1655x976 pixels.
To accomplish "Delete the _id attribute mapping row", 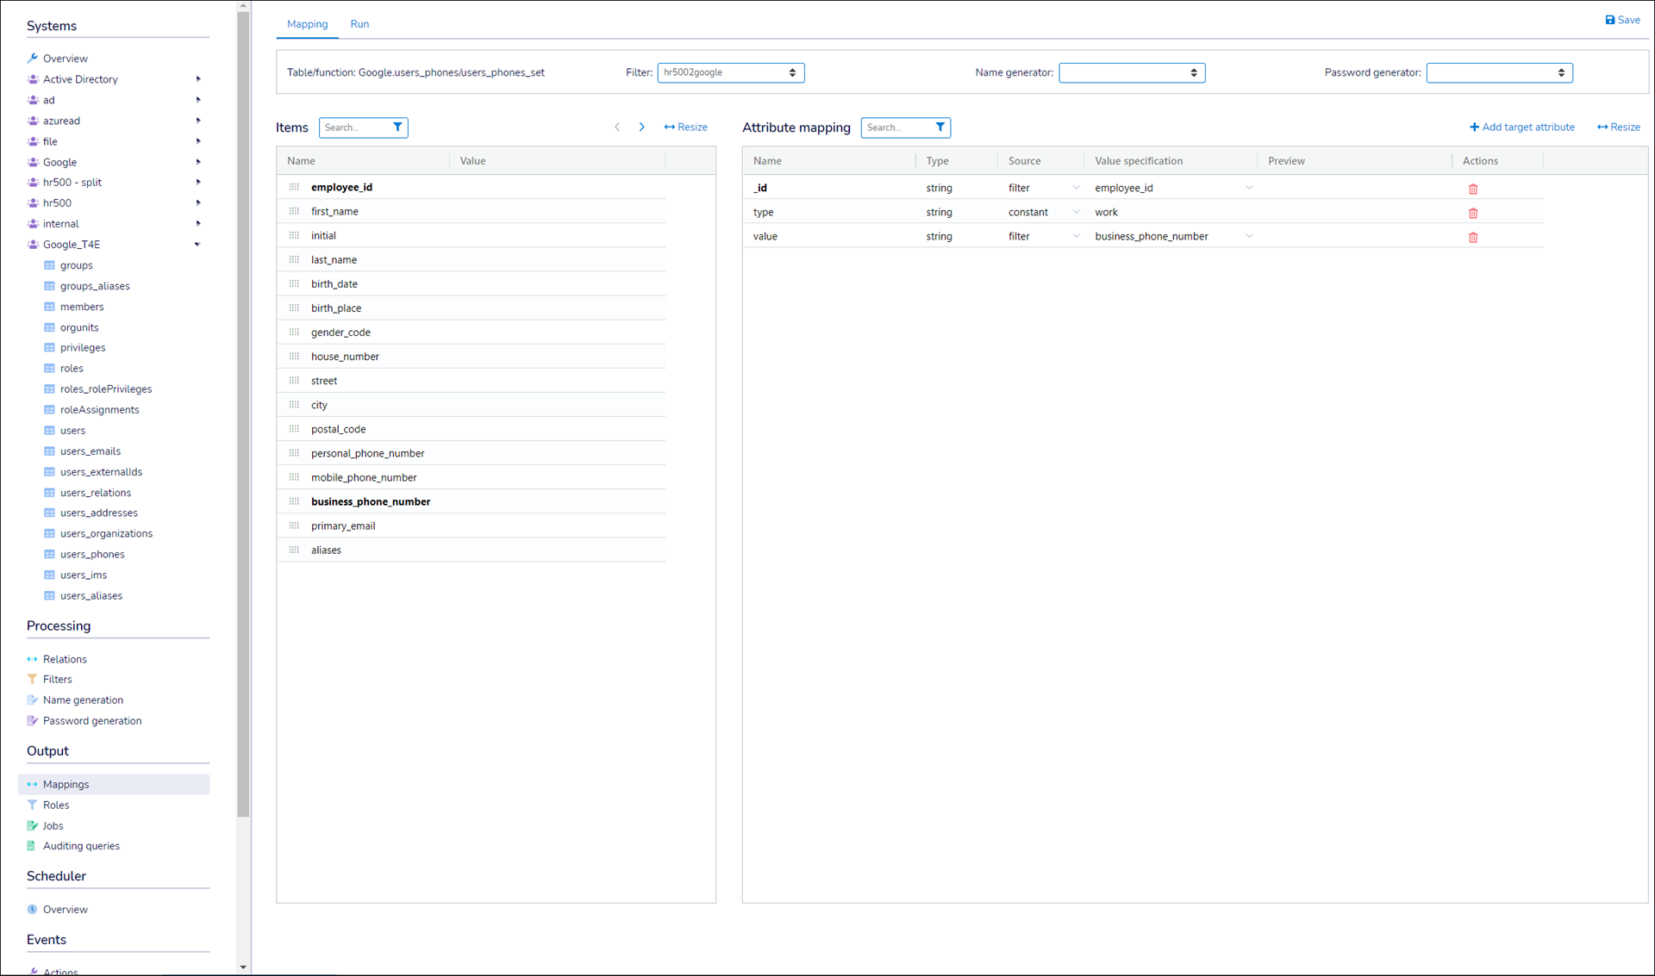I will click(1472, 189).
